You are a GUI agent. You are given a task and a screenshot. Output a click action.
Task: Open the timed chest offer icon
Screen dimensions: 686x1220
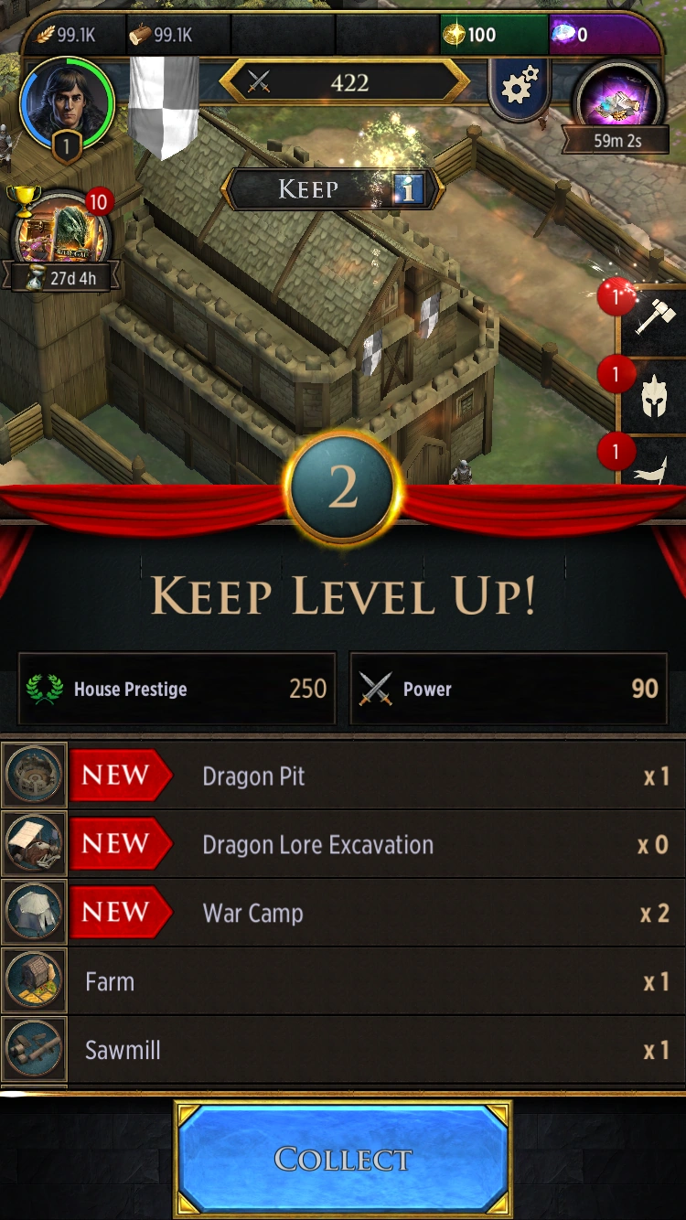click(x=618, y=102)
